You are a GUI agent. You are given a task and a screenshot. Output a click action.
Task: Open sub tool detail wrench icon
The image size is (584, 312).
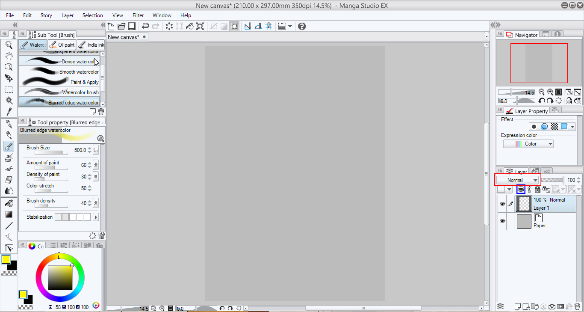click(101, 235)
